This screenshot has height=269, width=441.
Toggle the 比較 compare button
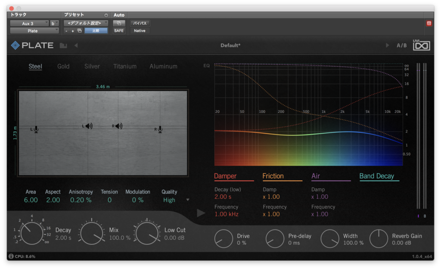[x=96, y=31]
